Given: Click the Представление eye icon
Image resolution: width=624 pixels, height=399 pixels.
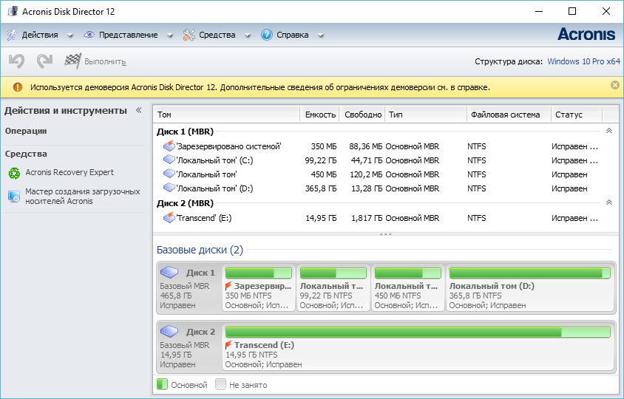Looking at the screenshot, I should (x=89, y=35).
